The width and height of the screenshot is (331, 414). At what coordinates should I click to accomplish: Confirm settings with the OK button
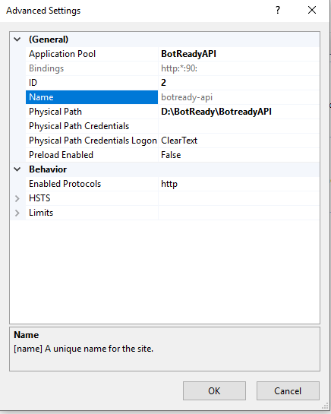click(214, 390)
